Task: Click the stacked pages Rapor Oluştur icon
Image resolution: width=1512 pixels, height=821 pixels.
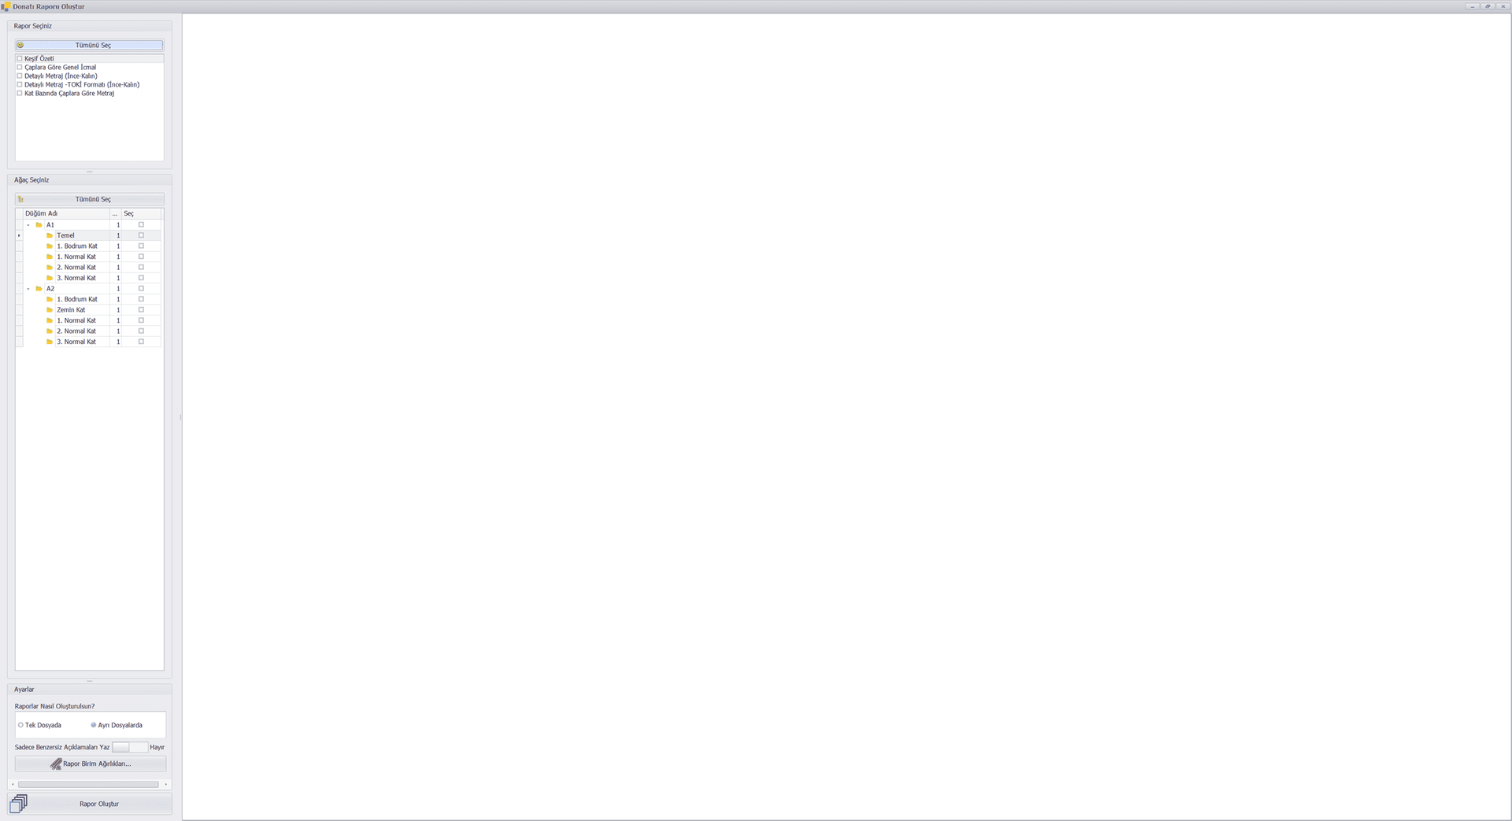Action: pos(18,803)
